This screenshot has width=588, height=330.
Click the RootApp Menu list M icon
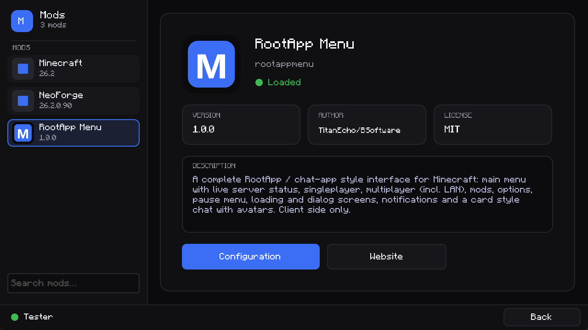pyautogui.click(x=23, y=133)
